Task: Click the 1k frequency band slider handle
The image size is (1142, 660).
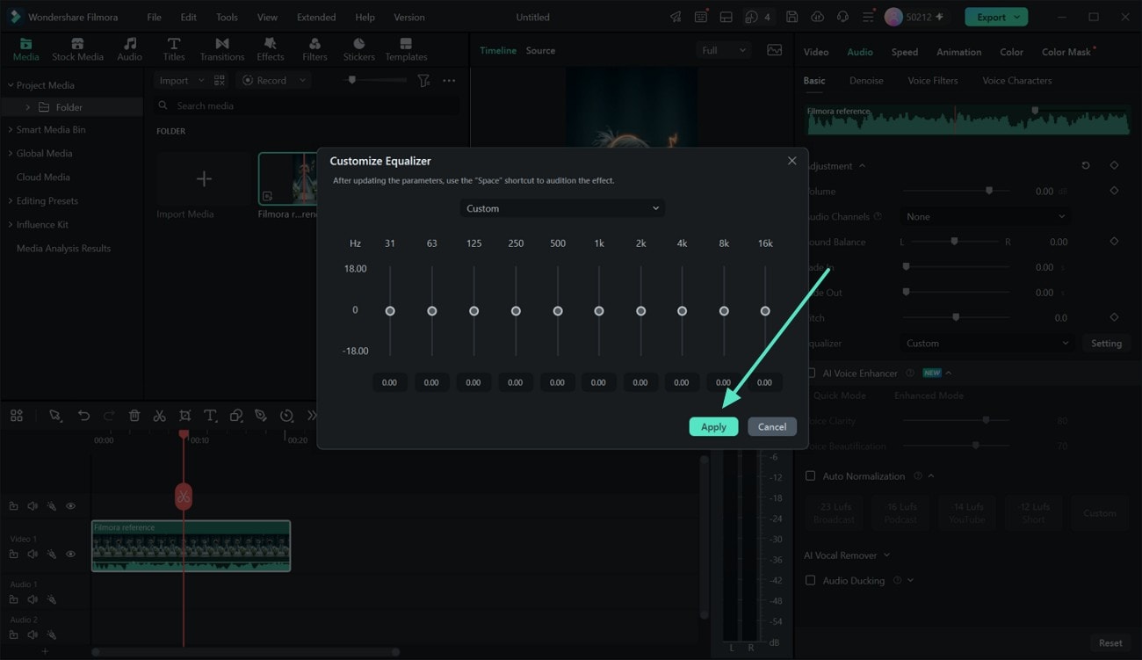Action: [x=599, y=311]
